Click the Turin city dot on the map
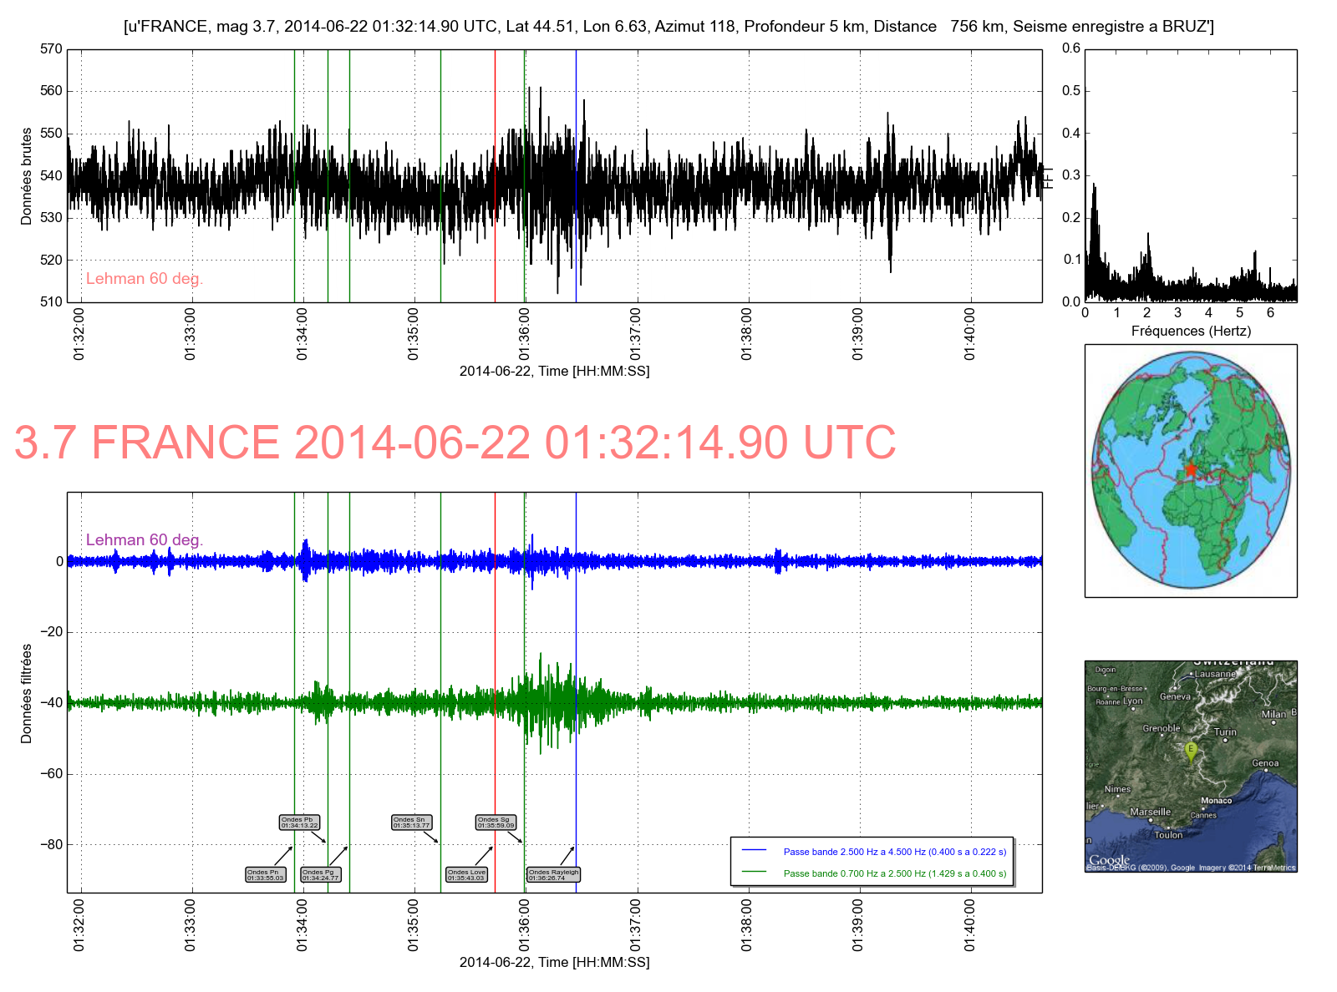This screenshot has height=992, width=1337. (1225, 740)
